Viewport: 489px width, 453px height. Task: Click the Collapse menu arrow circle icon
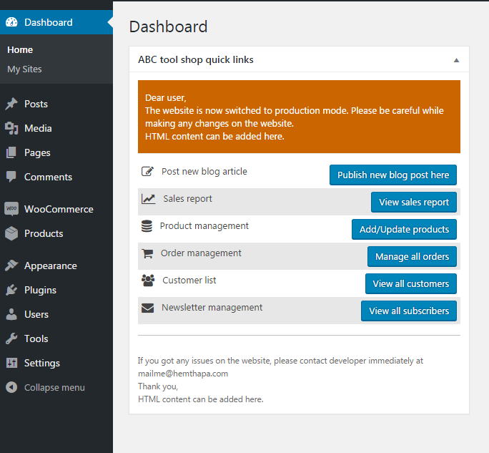[11, 387]
